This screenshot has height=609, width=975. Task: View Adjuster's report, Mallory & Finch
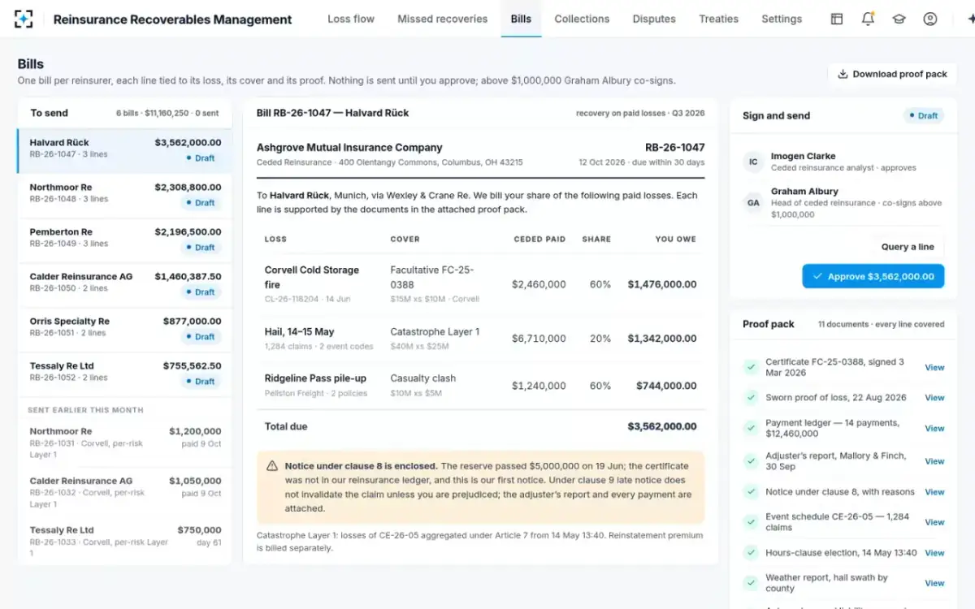(x=934, y=461)
